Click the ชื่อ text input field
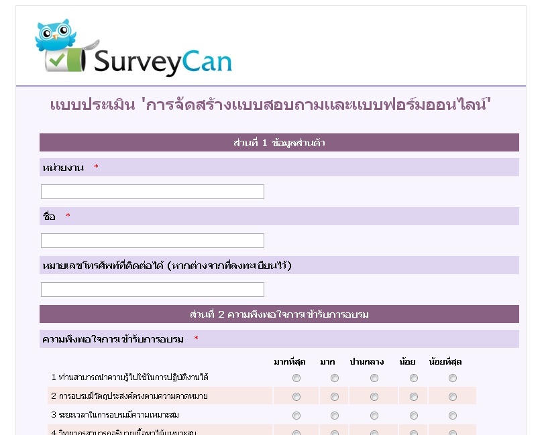This screenshot has height=435, width=546. [152, 241]
